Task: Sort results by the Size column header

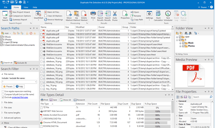Action: (69, 27)
